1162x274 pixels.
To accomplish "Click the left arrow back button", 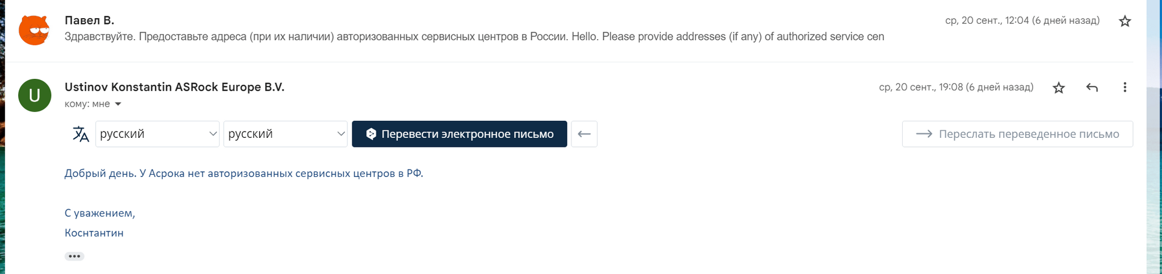I will pyautogui.click(x=584, y=134).
